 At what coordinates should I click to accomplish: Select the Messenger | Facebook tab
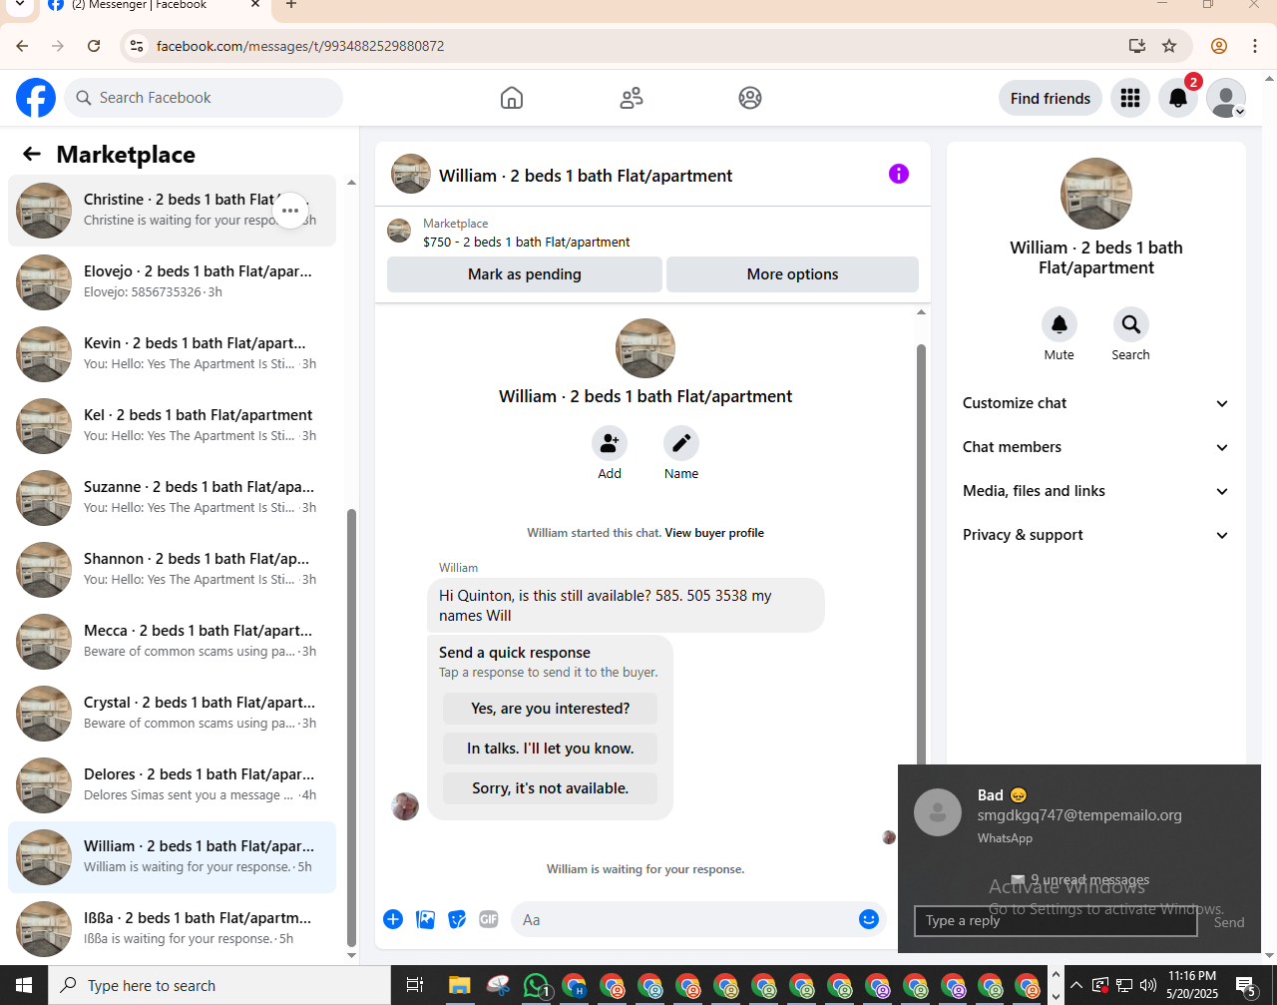pos(156,6)
